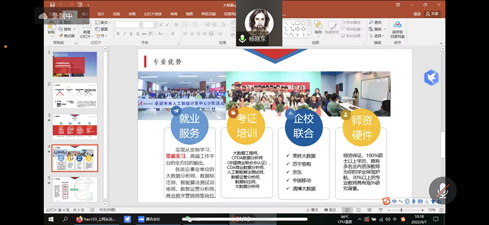Adjust the zoom slider in status bar

tap(401, 210)
